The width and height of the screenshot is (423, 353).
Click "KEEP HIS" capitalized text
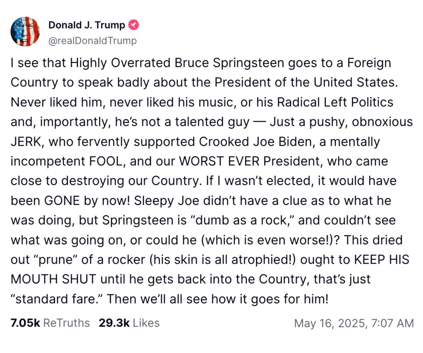[382, 260]
